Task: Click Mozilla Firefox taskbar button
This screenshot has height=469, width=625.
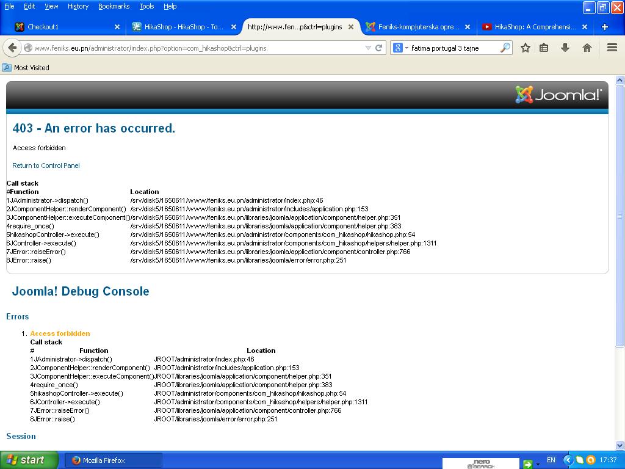Action: tap(114, 460)
